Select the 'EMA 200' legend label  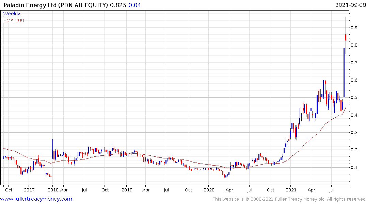click(x=14, y=20)
